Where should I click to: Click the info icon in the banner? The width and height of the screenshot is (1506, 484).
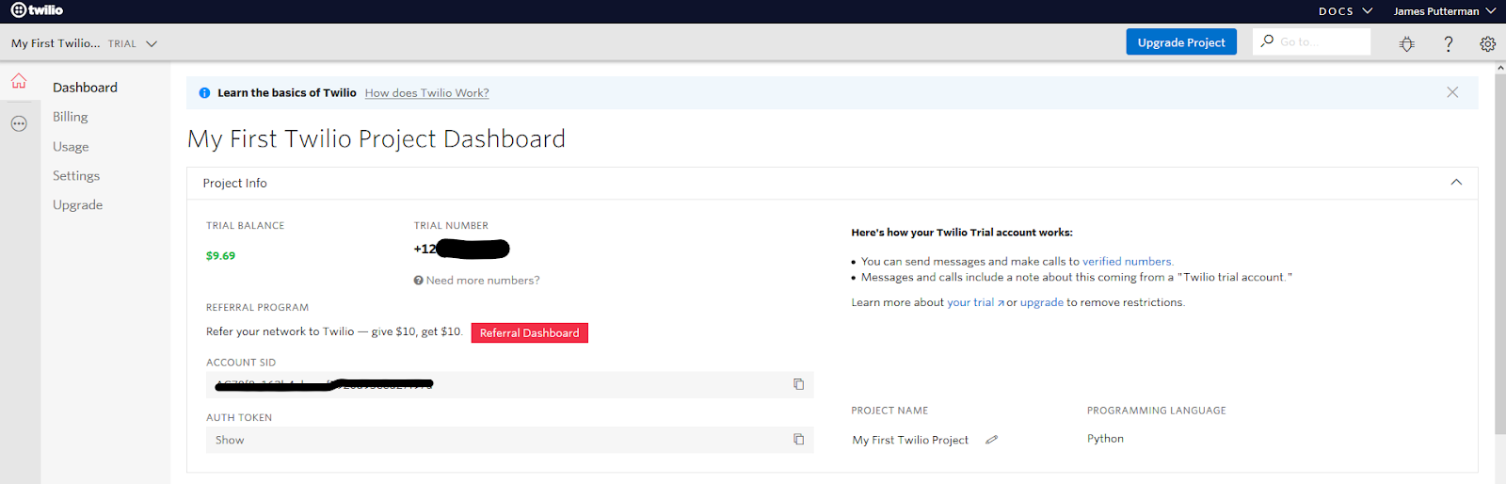pos(204,93)
